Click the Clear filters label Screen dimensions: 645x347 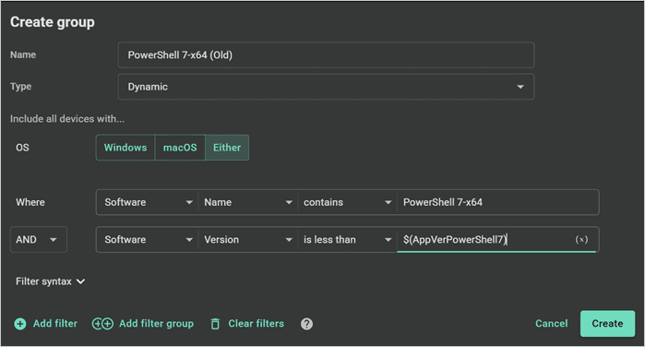(x=256, y=324)
